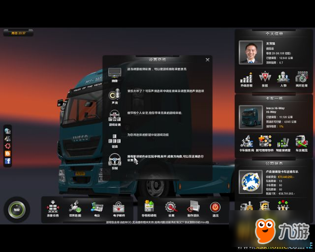The height and width of the screenshot is (252, 315).
Task: Close the settings overview dialog
Action: pos(208,60)
